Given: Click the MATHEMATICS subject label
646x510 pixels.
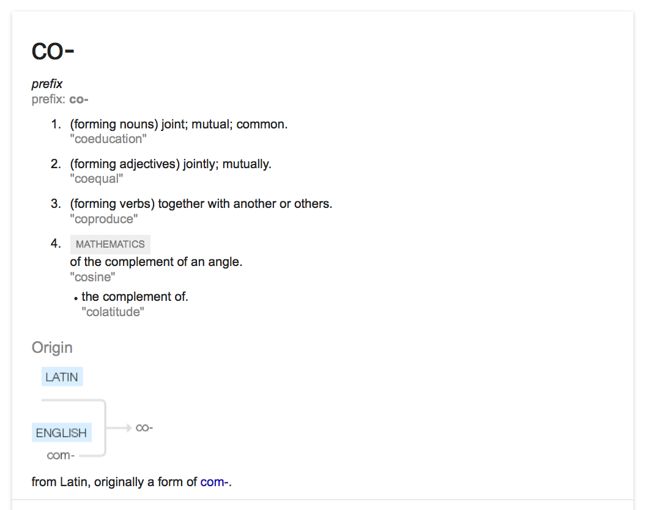Looking at the screenshot, I should 110,244.
